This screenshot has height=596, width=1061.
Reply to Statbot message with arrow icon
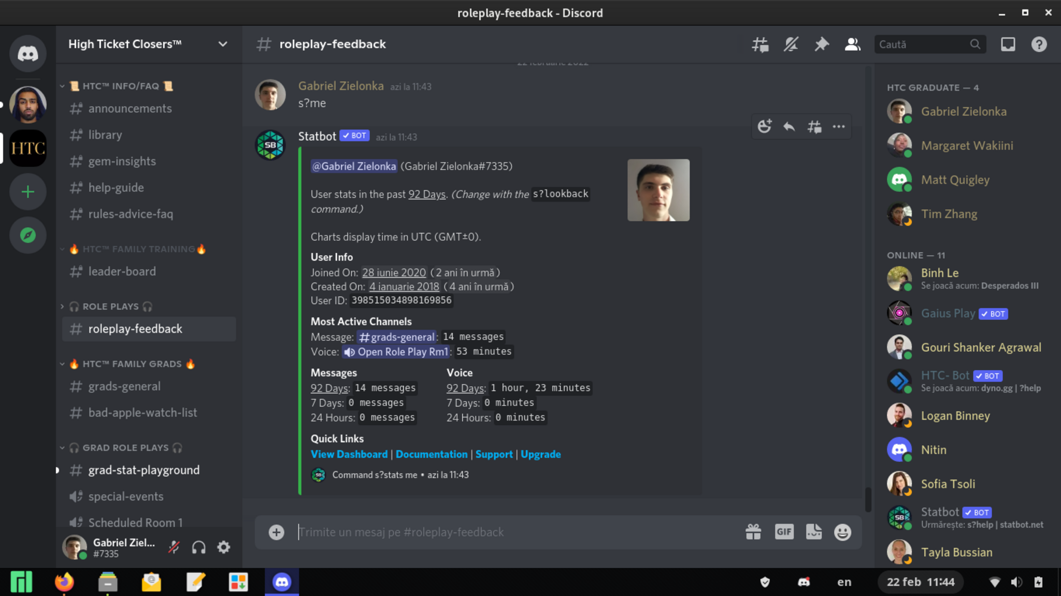pyautogui.click(x=789, y=126)
